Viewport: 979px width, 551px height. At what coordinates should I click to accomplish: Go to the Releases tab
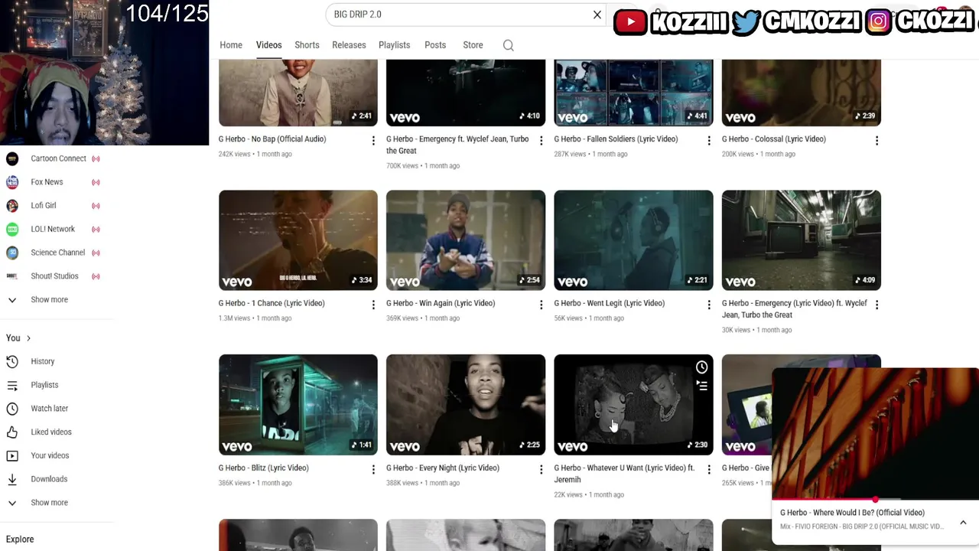tap(349, 45)
